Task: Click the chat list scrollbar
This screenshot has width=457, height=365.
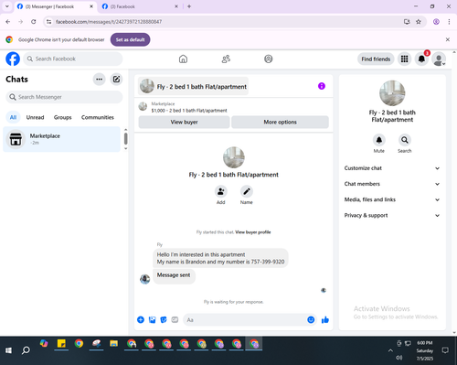Action: coord(125,139)
